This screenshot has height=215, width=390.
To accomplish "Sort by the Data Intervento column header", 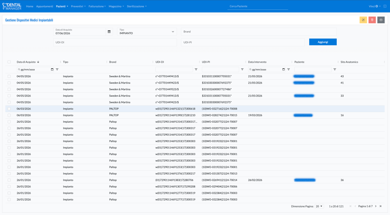I will (x=257, y=62).
